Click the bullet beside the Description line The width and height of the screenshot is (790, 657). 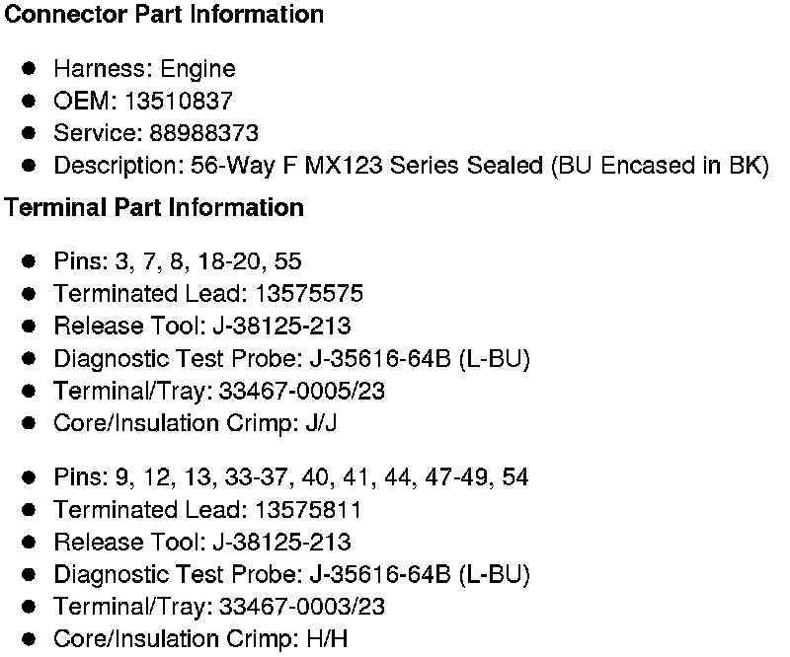click(x=30, y=166)
